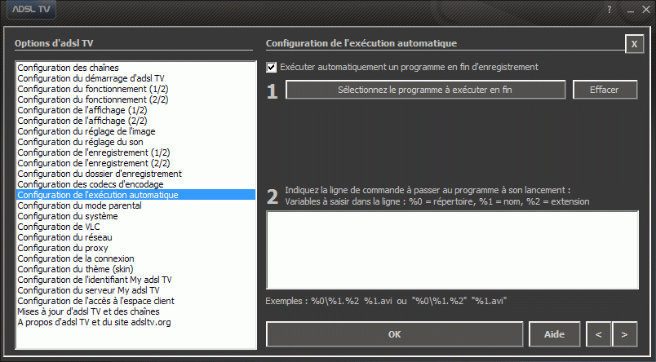Close the options panel with the X button
The height and width of the screenshot is (362, 656).
(634, 43)
